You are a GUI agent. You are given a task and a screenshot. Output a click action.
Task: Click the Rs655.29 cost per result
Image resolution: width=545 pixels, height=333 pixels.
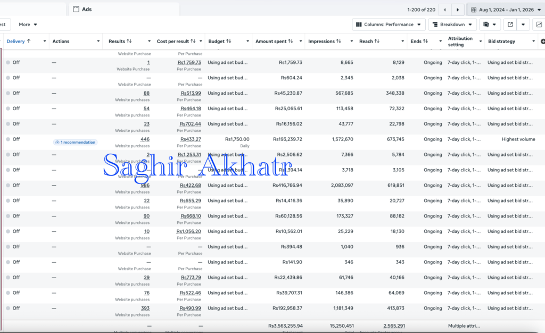point(190,201)
